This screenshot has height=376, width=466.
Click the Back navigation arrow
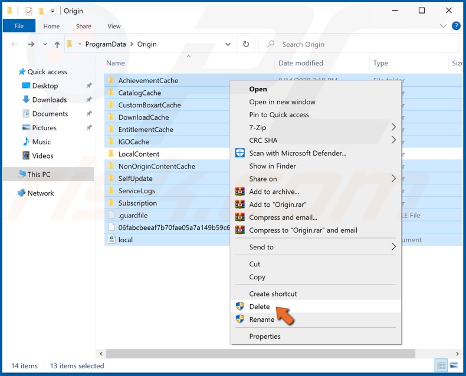click(x=14, y=44)
